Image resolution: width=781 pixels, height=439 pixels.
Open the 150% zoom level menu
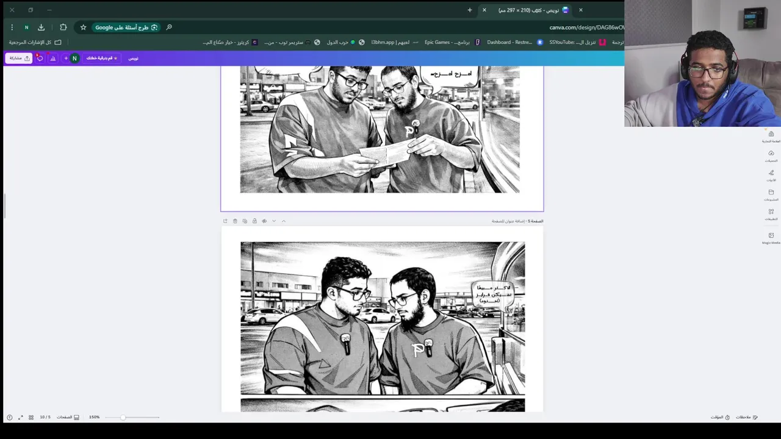point(94,417)
